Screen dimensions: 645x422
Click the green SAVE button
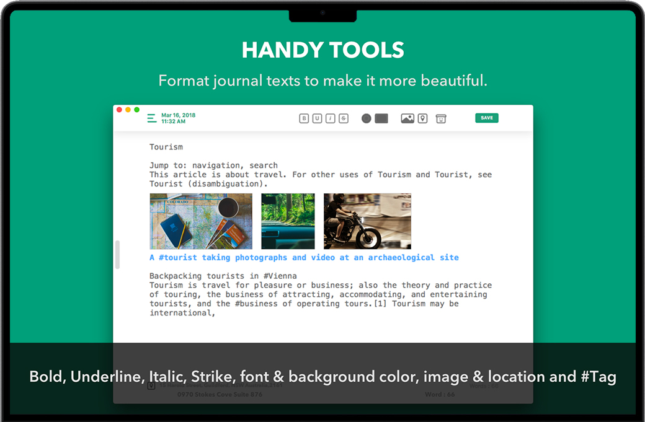(487, 118)
